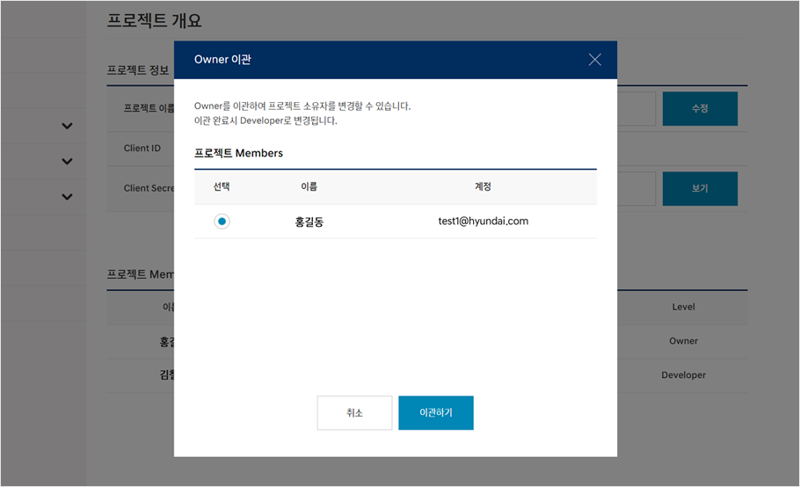800x487 pixels.
Task: Click the 계정 column header in dialog
Action: tap(483, 186)
